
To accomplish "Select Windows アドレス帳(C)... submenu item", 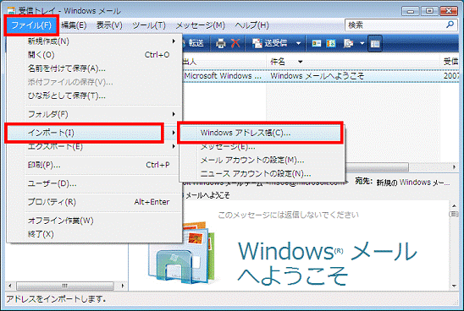I will [x=261, y=133].
